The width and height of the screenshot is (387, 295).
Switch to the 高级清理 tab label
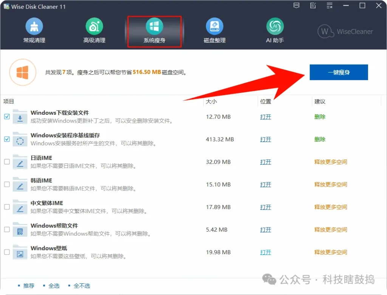coord(94,40)
